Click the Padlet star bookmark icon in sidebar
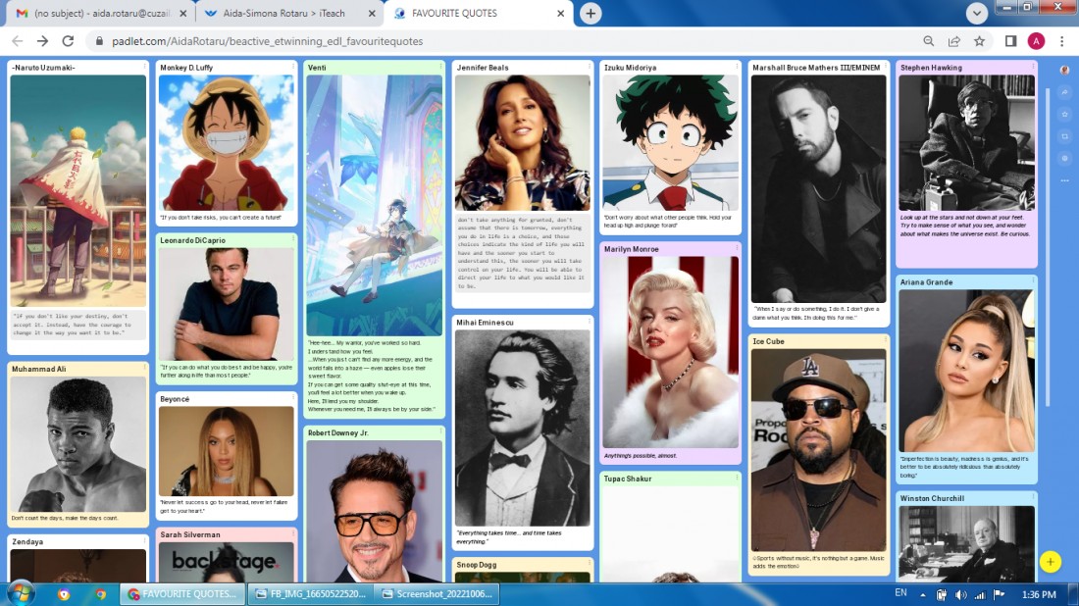The image size is (1079, 606). click(x=1064, y=114)
